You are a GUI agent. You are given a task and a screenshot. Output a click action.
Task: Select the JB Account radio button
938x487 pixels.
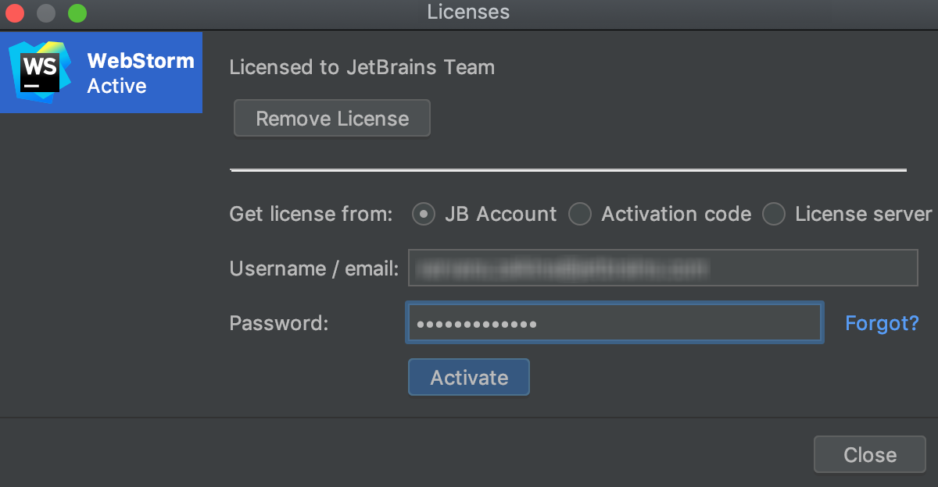pyautogui.click(x=424, y=214)
